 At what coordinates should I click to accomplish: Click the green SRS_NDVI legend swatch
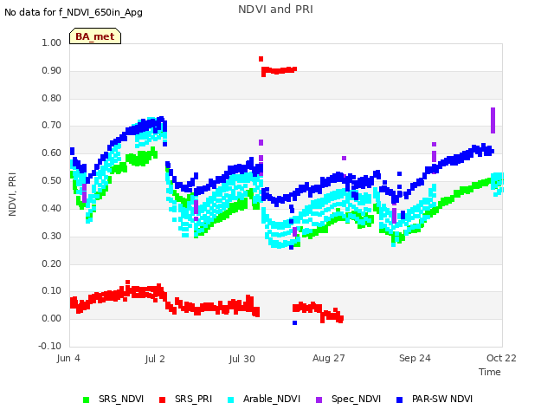click(86, 400)
